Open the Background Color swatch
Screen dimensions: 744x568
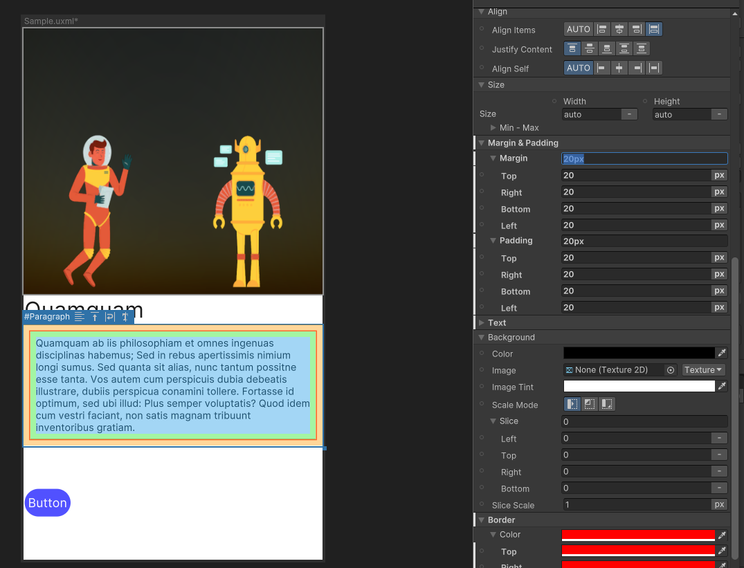pyautogui.click(x=639, y=353)
